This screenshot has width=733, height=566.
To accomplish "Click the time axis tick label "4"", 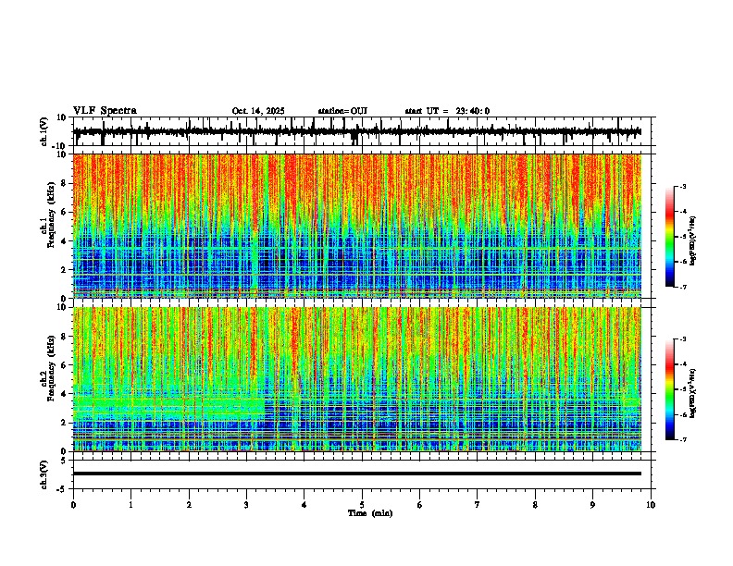I will pyautogui.click(x=304, y=505).
